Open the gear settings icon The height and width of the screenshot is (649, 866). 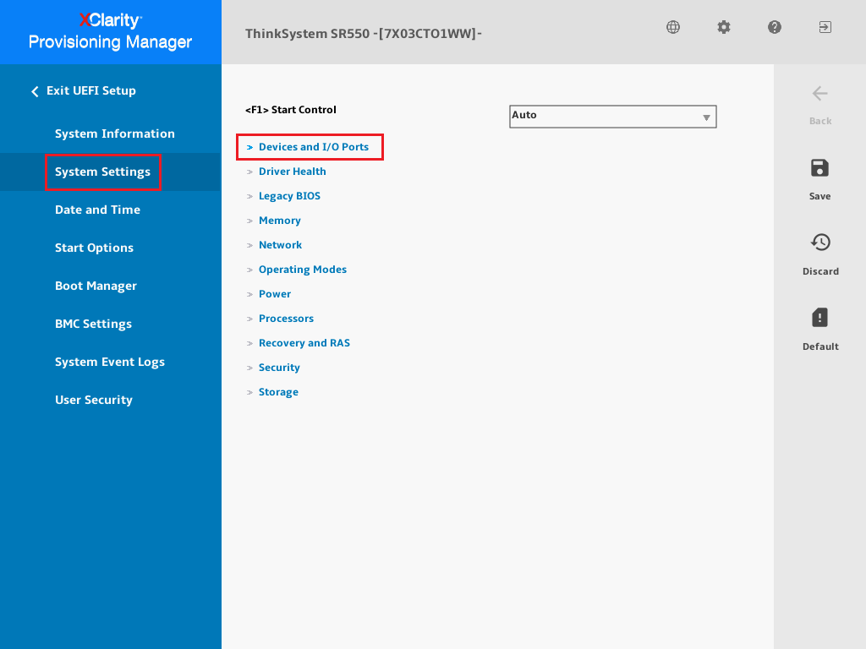(724, 27)
